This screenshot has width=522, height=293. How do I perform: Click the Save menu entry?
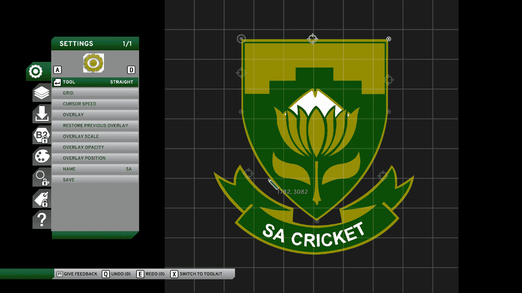95,180
